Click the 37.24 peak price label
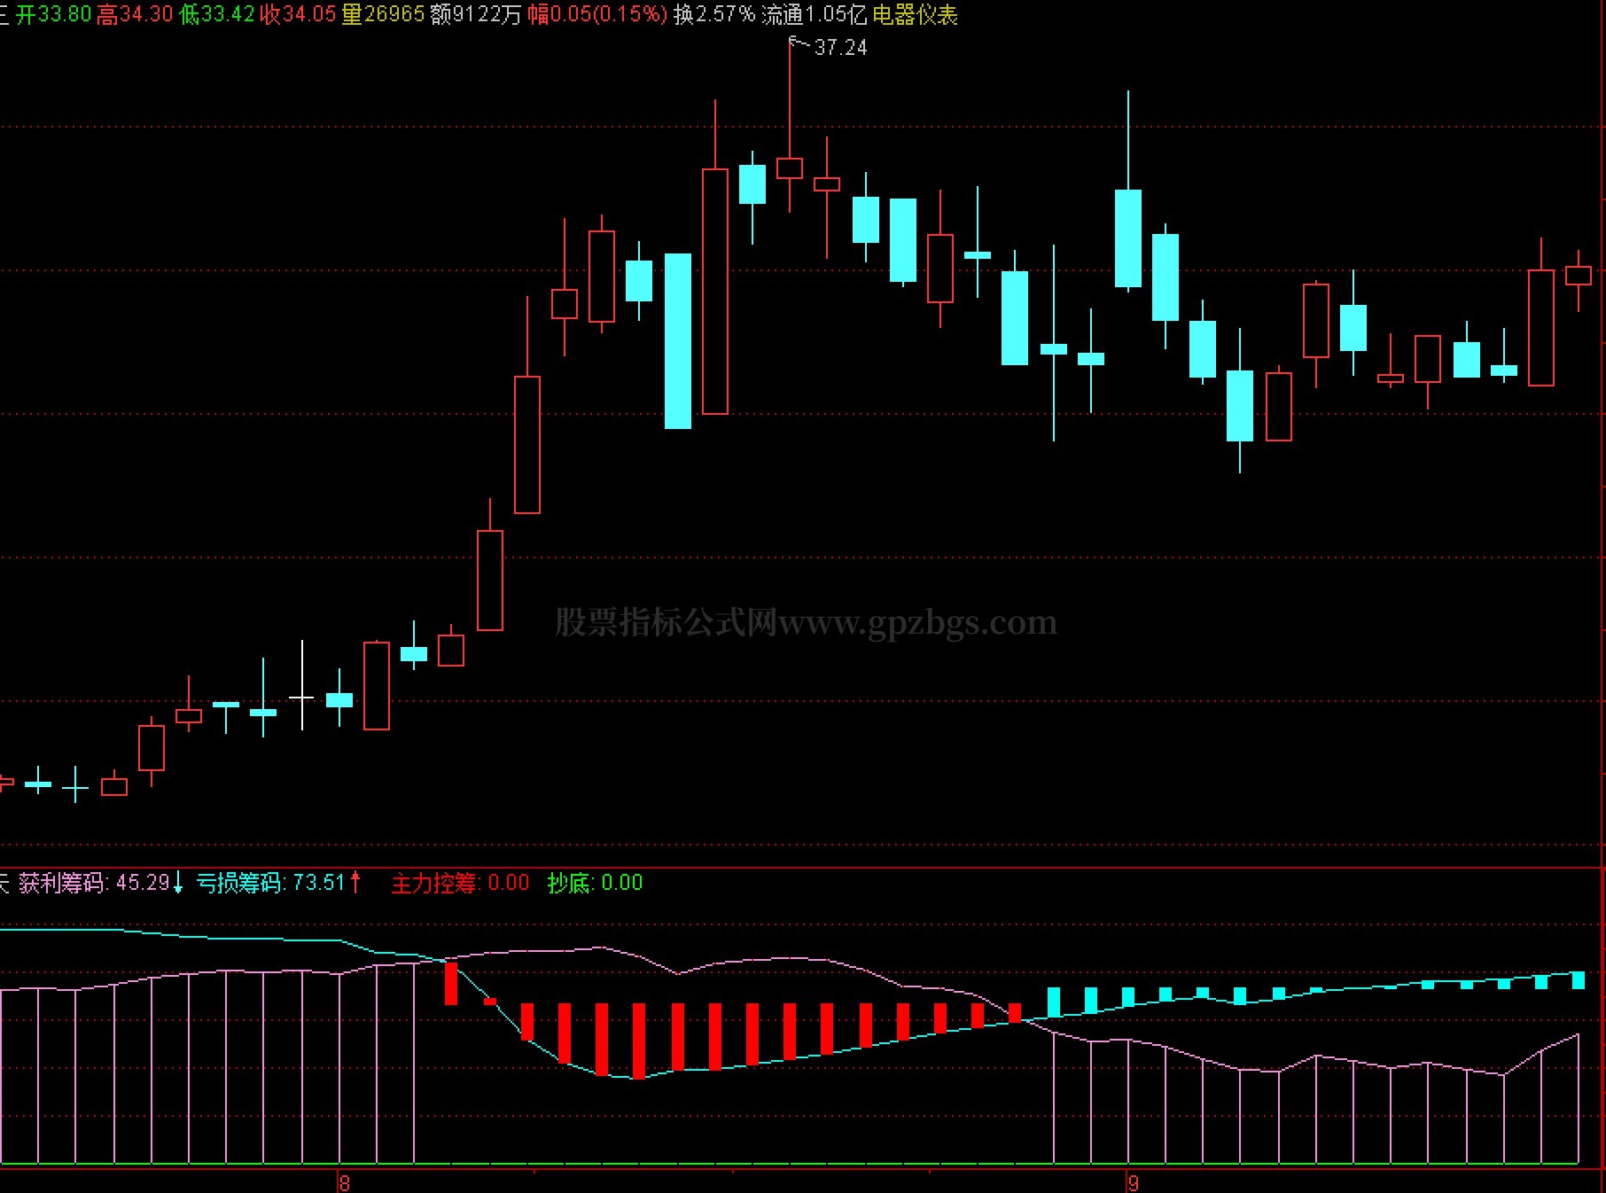Image resolution: width=1606 pixels, height=1193 pixels. pos(840,48)
